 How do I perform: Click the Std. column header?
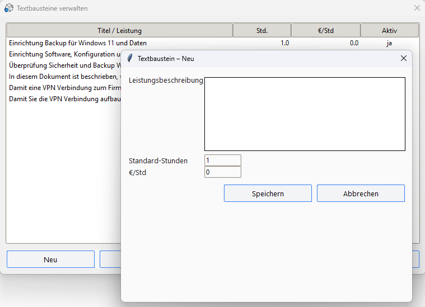(x=262, y=30)
